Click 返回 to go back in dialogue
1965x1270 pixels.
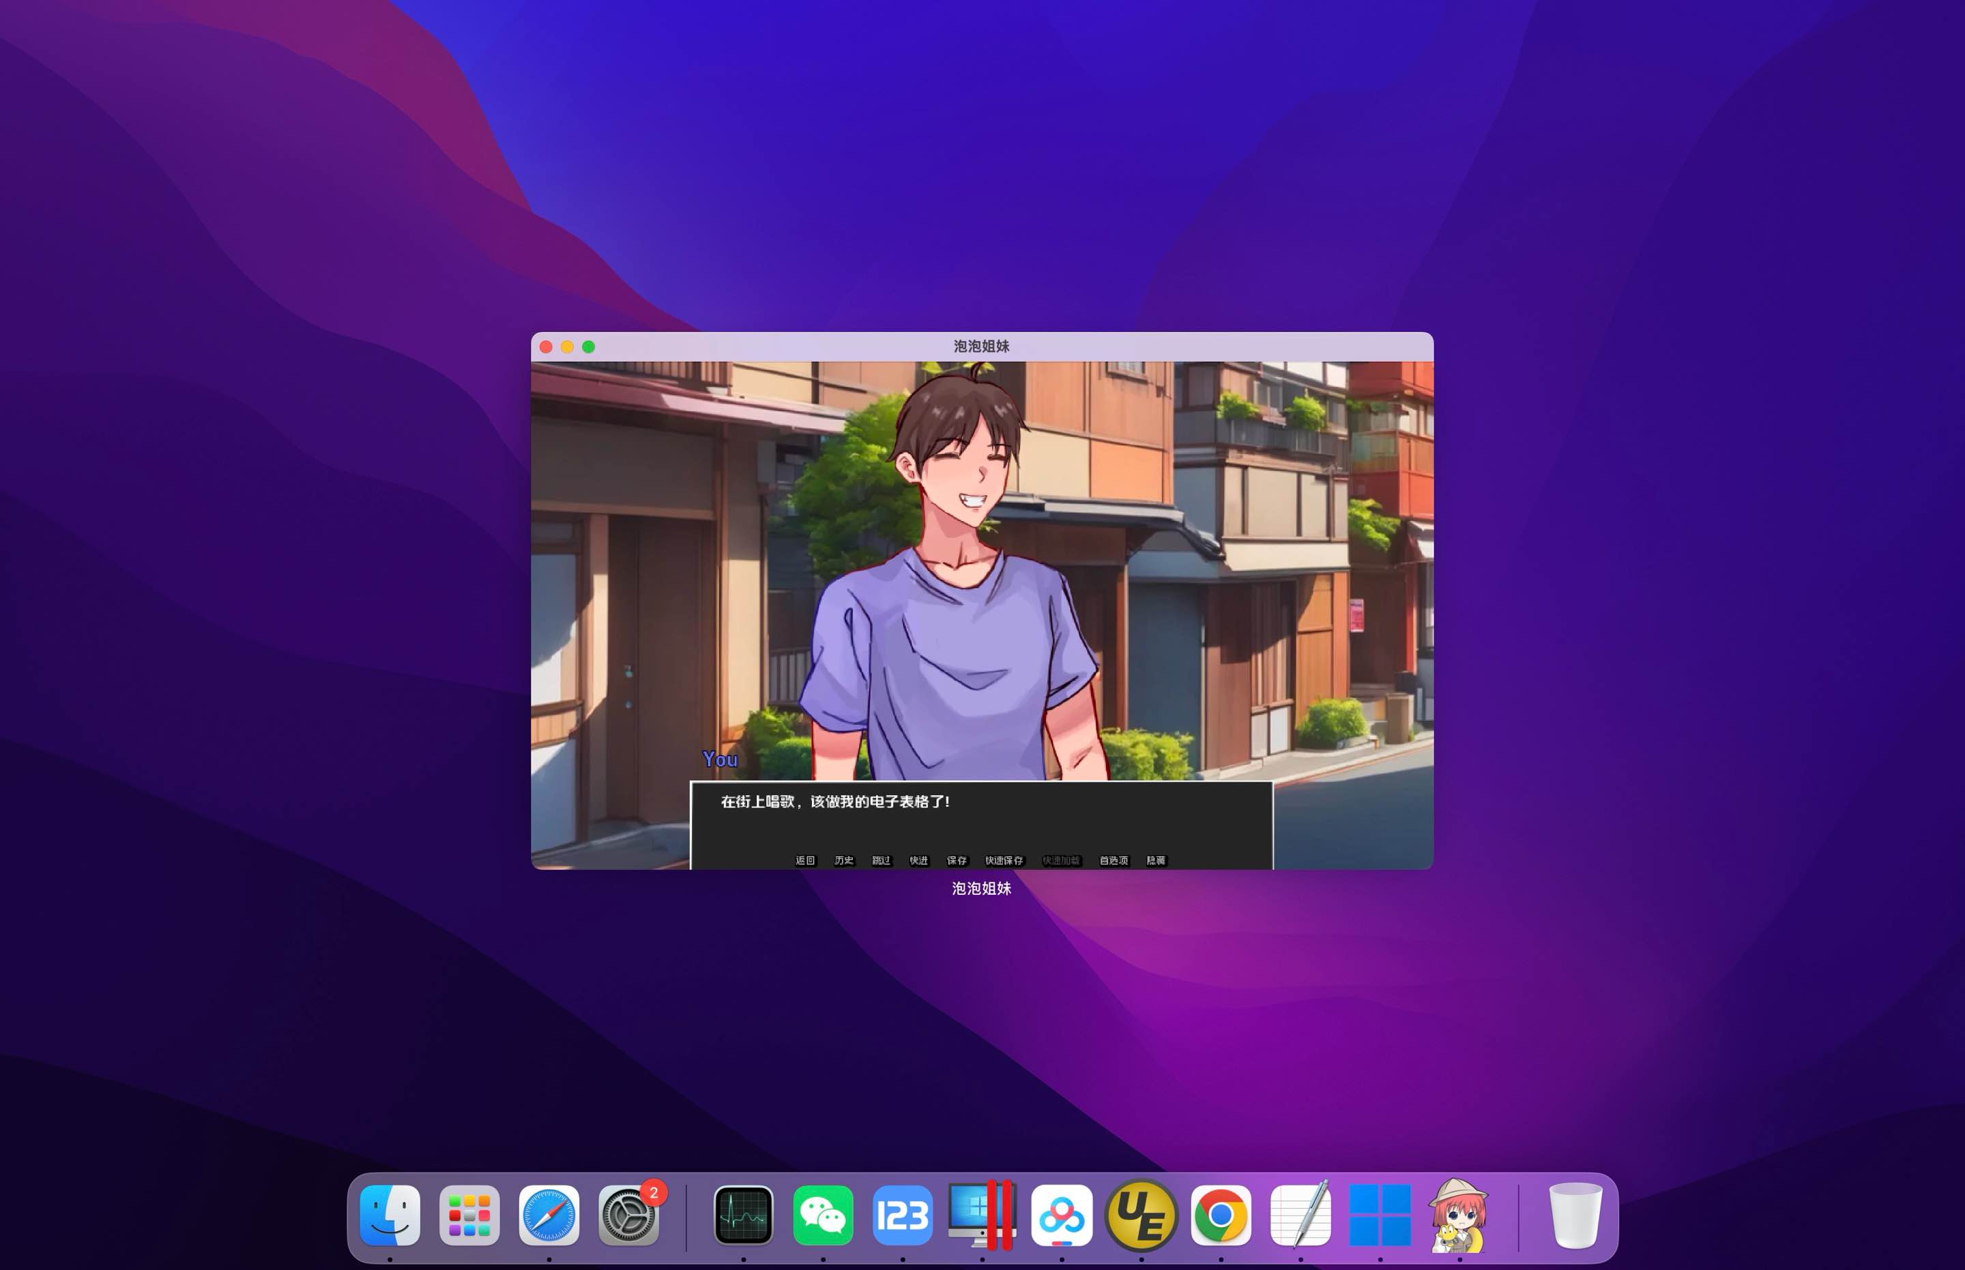(x=805, y=860)
